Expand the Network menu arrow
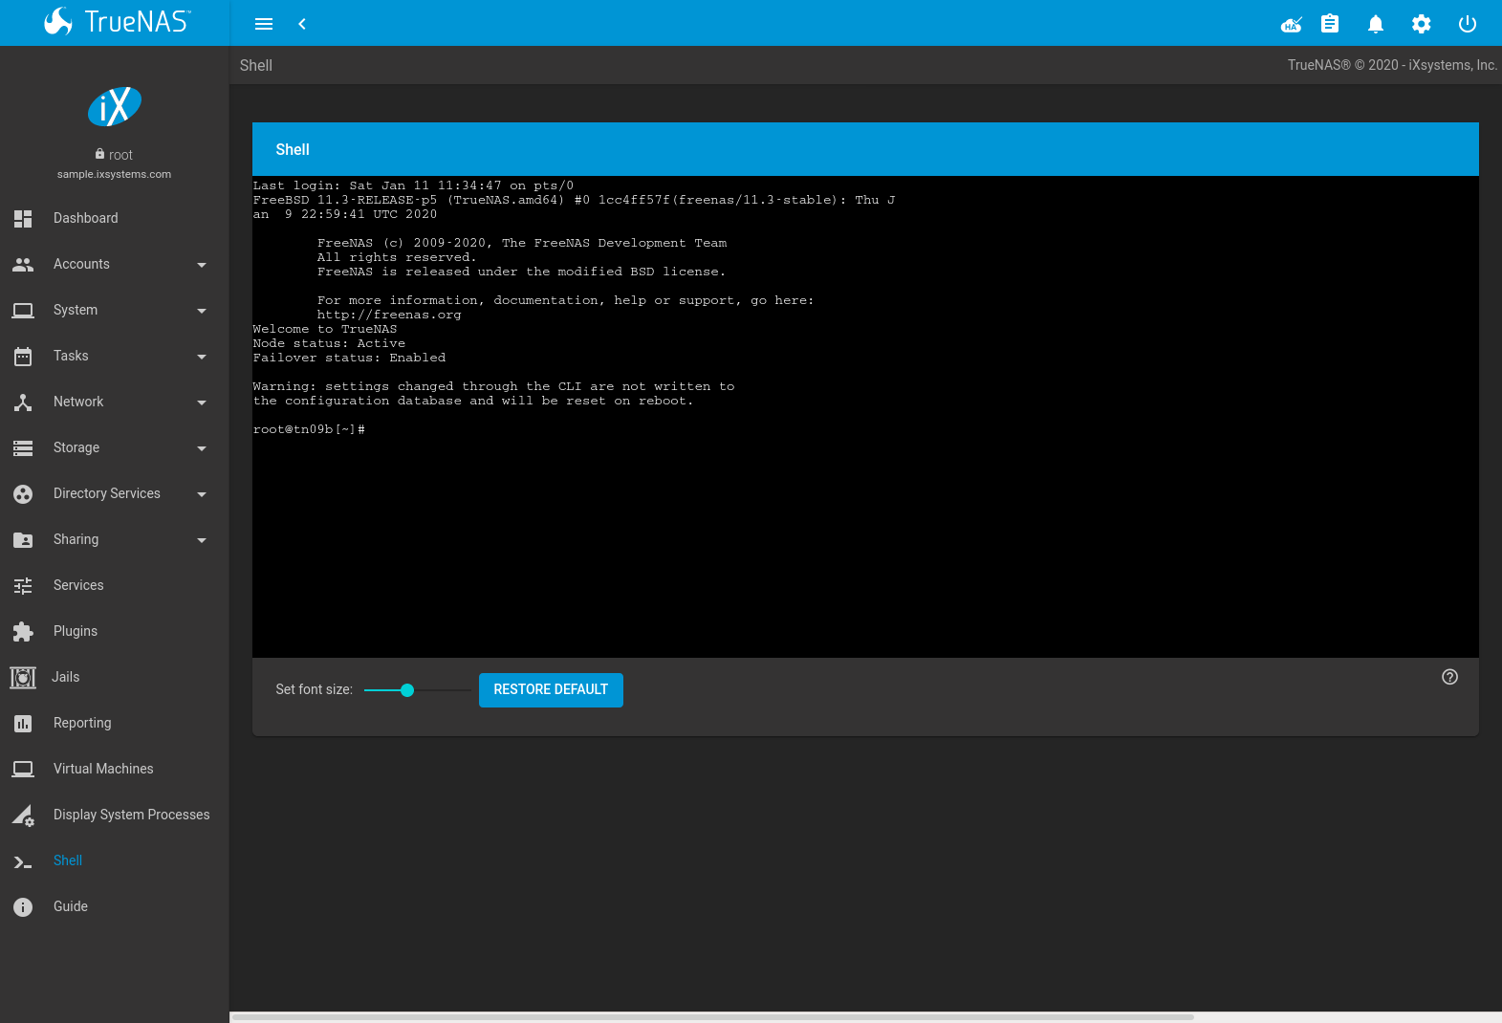The width and height of the screenshot is (1502, 1023). [x=202, y=403]
